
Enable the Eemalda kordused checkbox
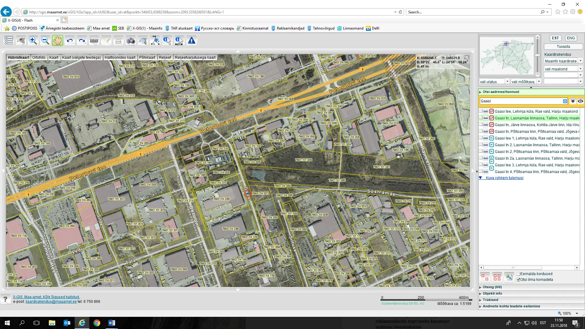coord(518,274)
